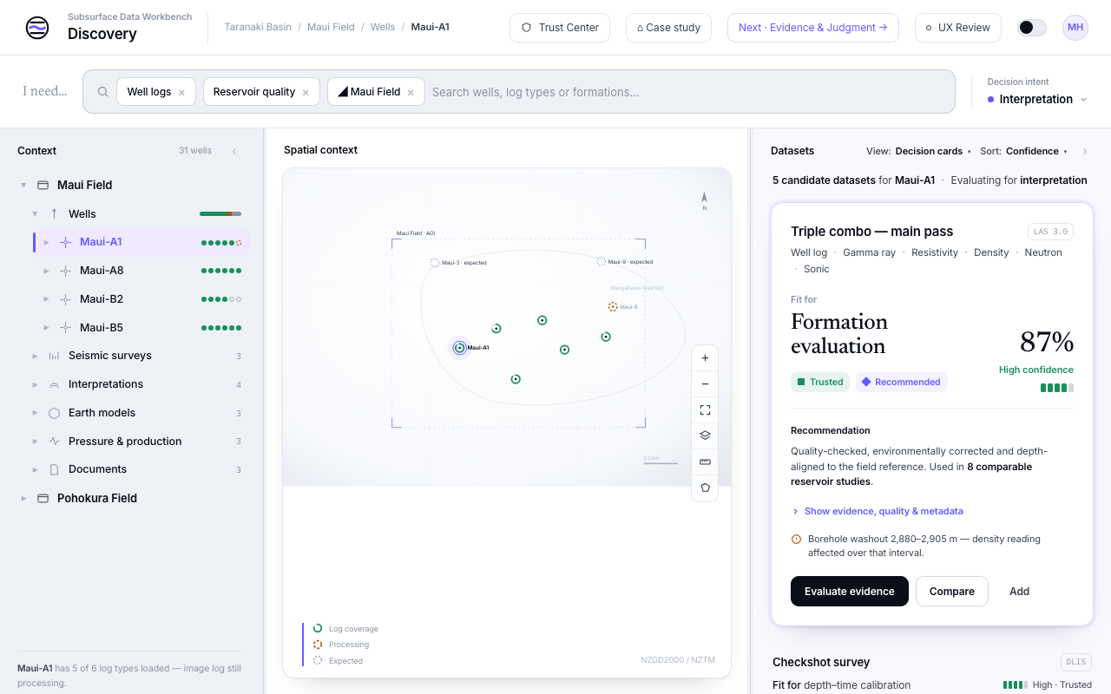The width and height of the screenshot is (1111, 694).
Task: Go to Next Evidence & Judgment
Action: [813, 28]
